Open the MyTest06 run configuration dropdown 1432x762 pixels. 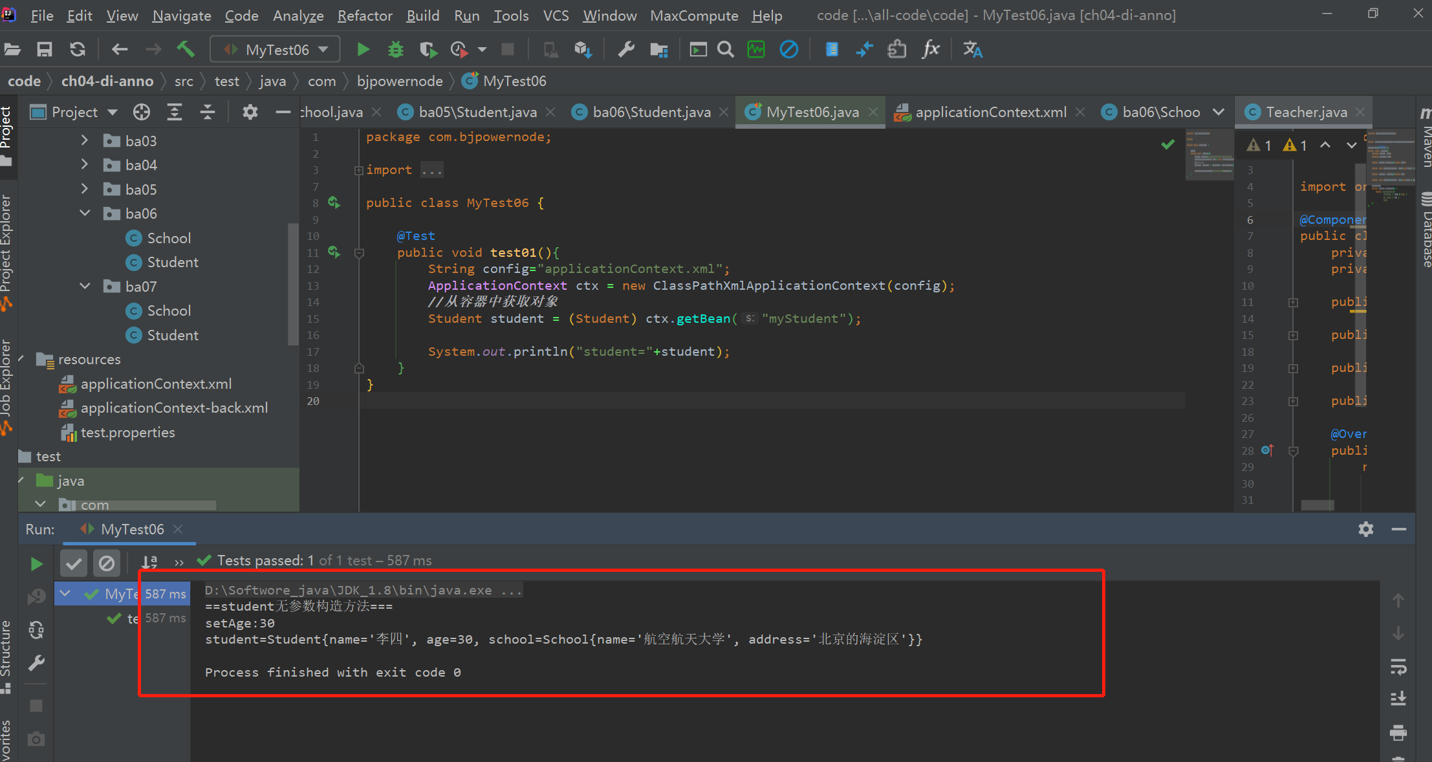click(x=276, y=49)
